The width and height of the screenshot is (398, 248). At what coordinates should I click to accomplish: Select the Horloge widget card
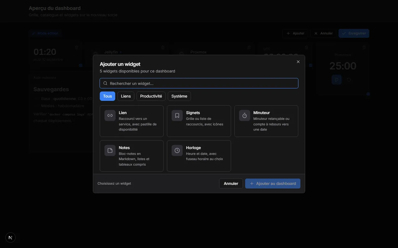tap(199, 156)
